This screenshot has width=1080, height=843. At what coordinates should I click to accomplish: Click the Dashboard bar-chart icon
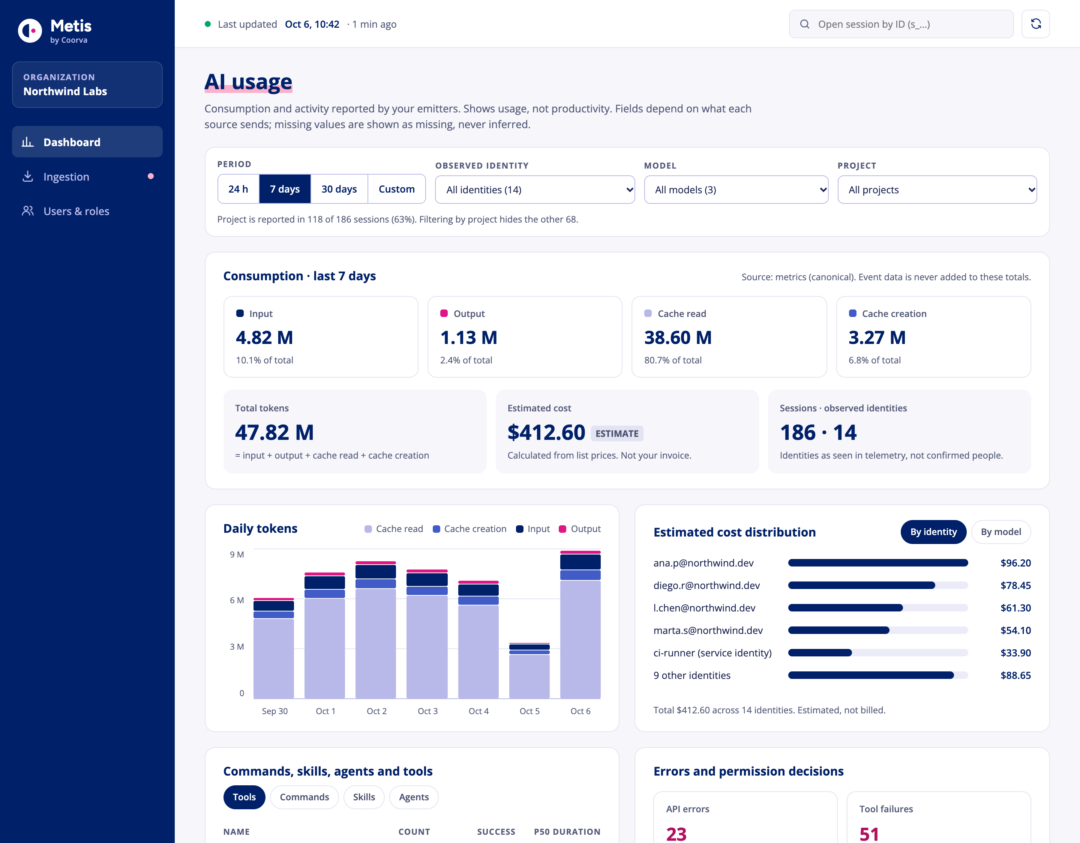pos(28,142)
